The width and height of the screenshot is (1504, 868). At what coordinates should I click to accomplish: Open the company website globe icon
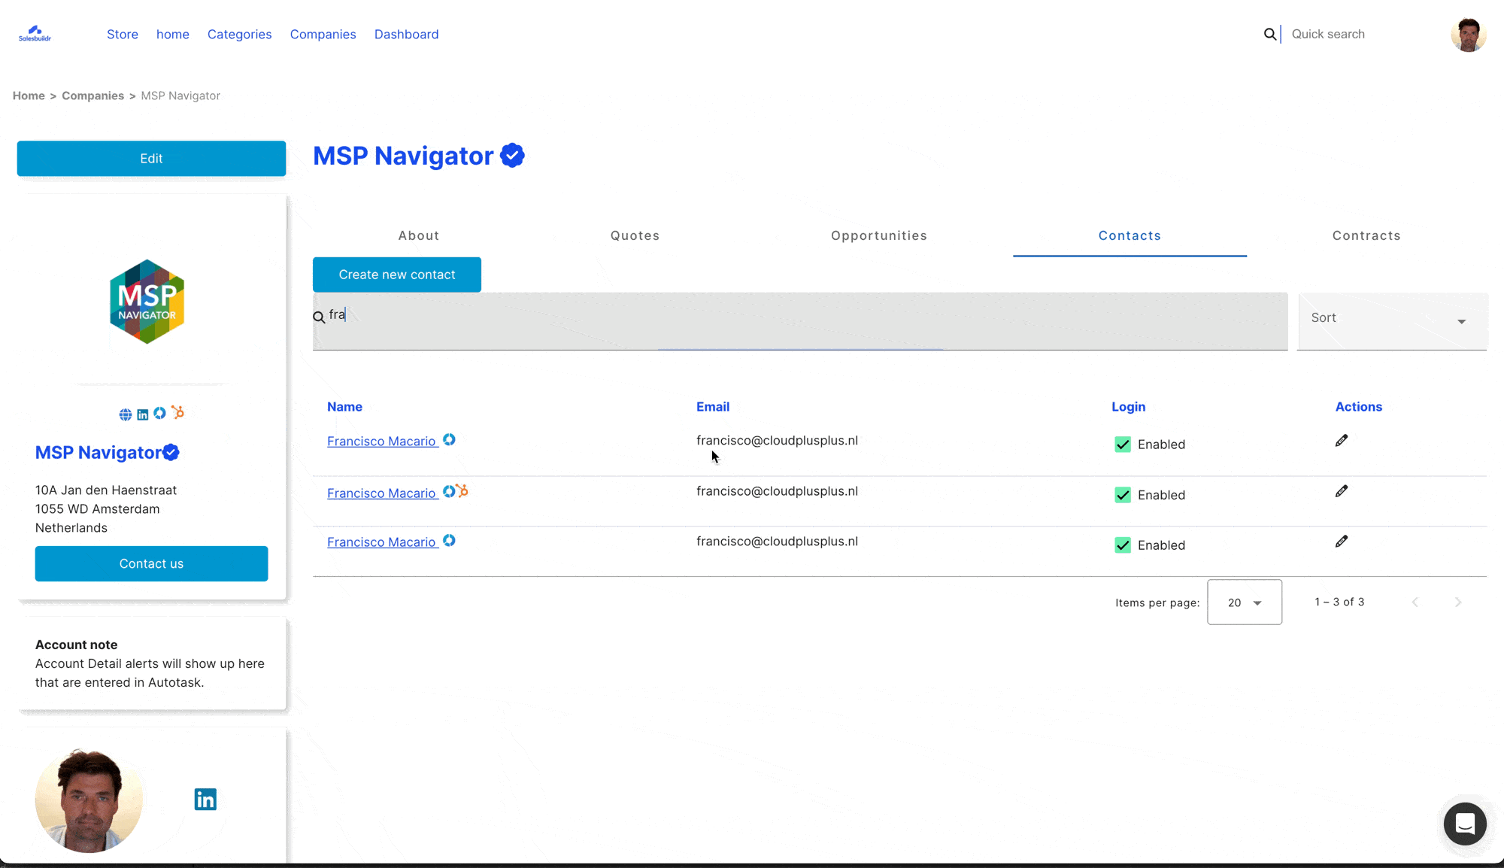point(126,414)
